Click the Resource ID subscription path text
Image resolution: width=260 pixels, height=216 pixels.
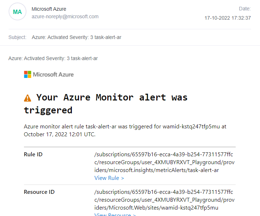[x=163, y=200]
